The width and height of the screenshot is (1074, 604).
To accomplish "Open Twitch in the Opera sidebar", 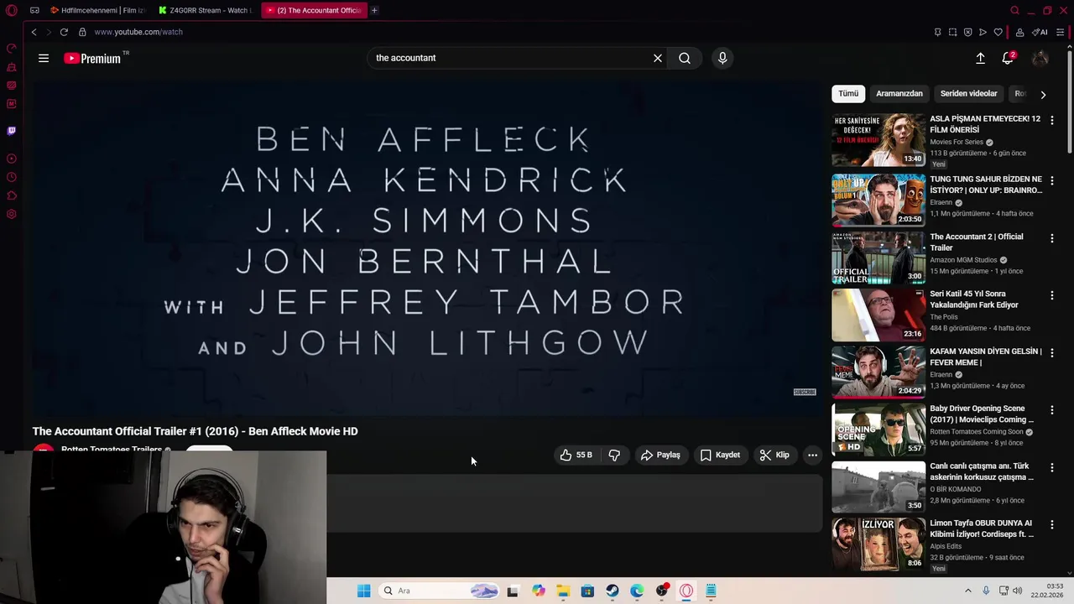I will pos(12,131).
